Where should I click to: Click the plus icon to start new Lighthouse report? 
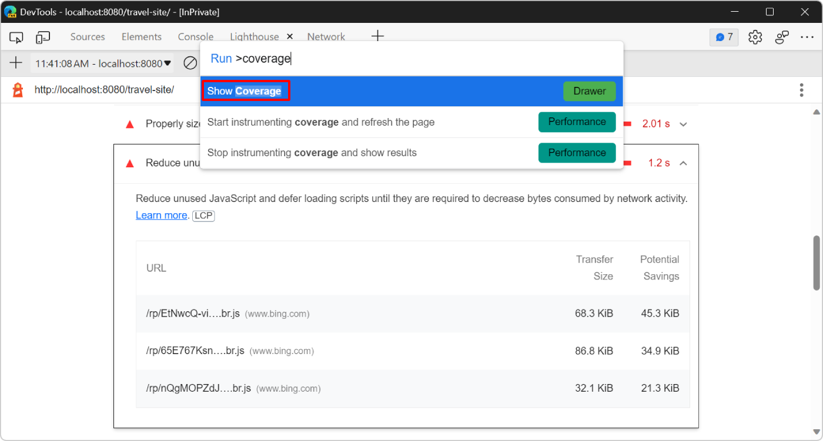coord(16,63)
